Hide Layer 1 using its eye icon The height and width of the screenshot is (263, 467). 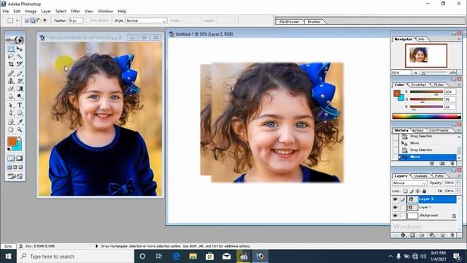point(395,207)
